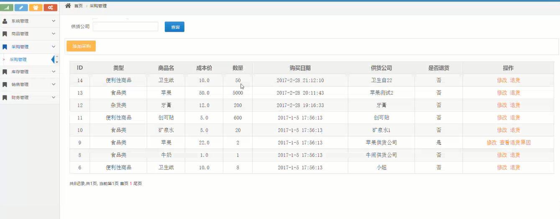Click the 是 cell in row 9
Screen dimensions: 560x219
[439, 143]
